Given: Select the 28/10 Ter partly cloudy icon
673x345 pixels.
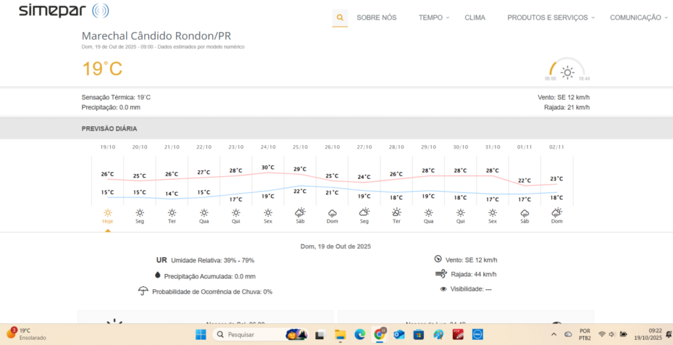Looking at the screenshot, I should click(x=396, y=212).
